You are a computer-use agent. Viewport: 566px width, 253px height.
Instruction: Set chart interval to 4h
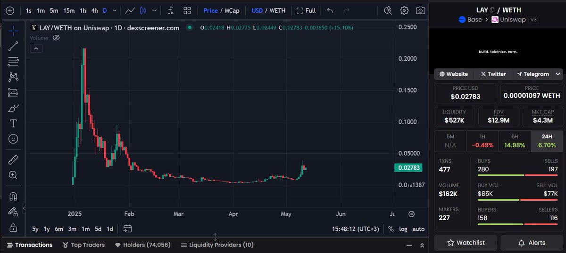[95, 10]
